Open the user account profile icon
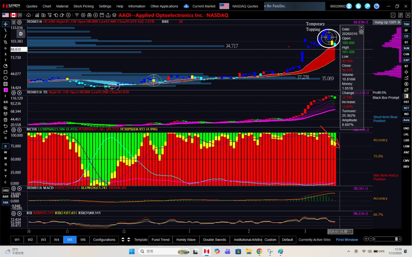Image resolution: width=412 pixels, height=257 pixels. (349, 6)
